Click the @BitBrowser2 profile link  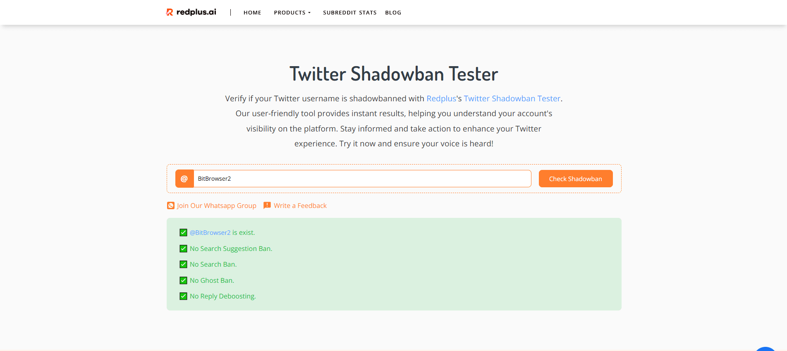210,233
